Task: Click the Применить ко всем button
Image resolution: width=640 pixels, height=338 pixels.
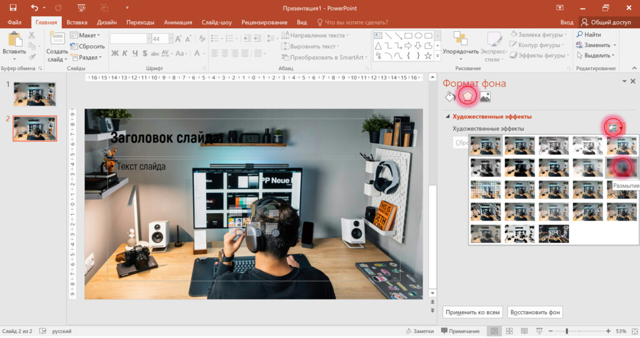Action: (472, 312)
